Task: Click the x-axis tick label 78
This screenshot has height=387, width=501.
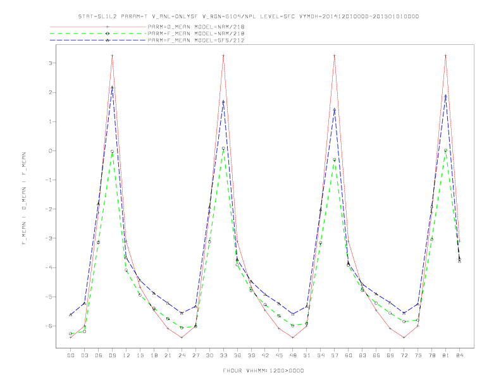Action: click(431, 355)
